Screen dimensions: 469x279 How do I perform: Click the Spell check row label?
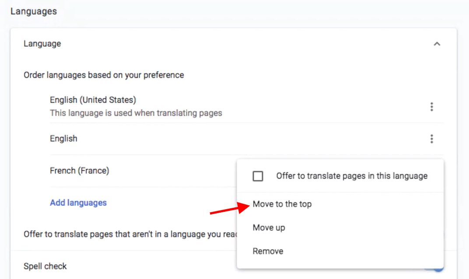tap(45, 266)
